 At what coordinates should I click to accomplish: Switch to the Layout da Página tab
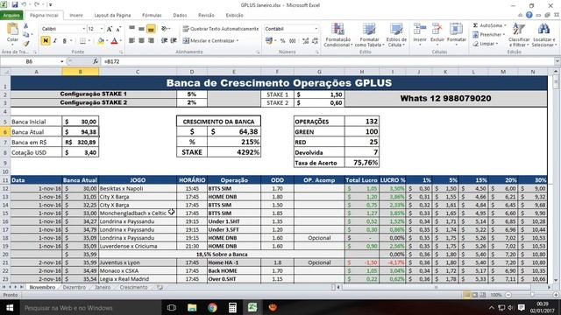[112, 16]
